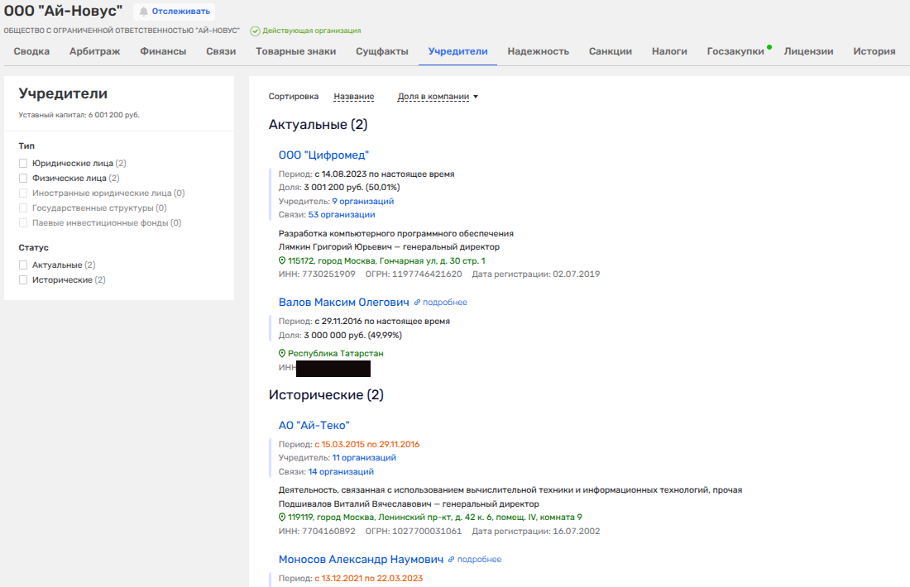The height and width of the screenshot is (587, 910).
Task: Tick the Актуальные status checkbox
Action: [23, 265]
